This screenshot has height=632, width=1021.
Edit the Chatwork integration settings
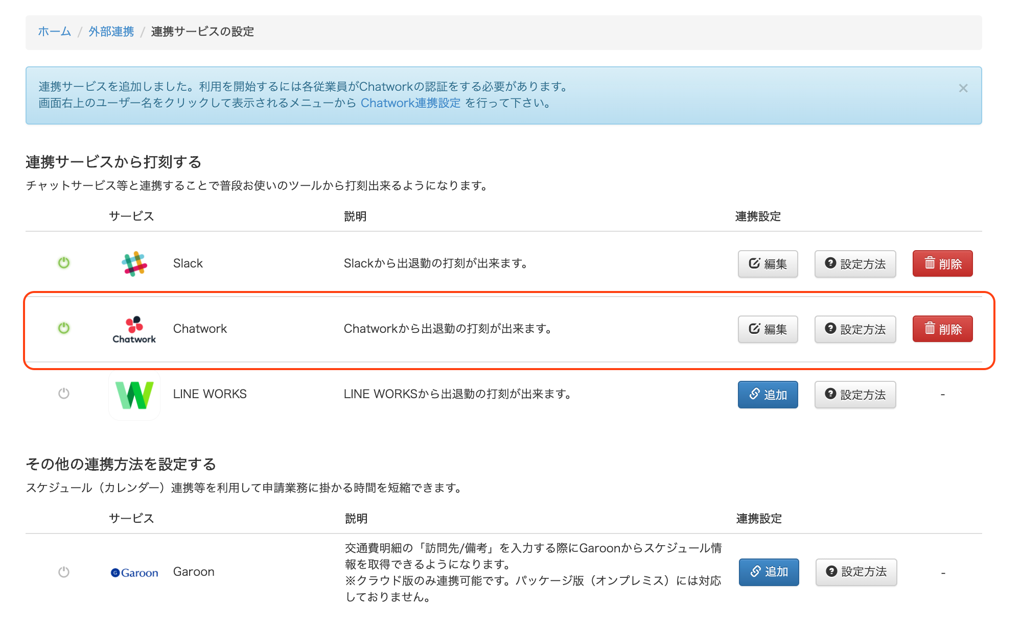tap(768, 329)
